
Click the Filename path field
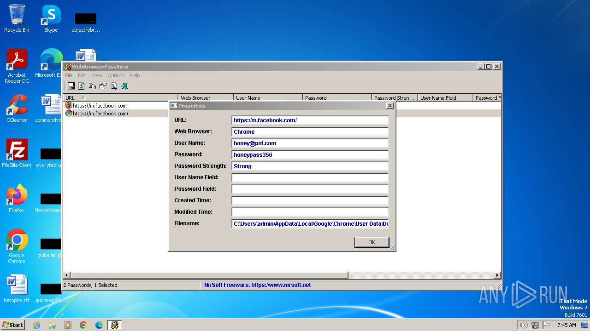(310, 224)
